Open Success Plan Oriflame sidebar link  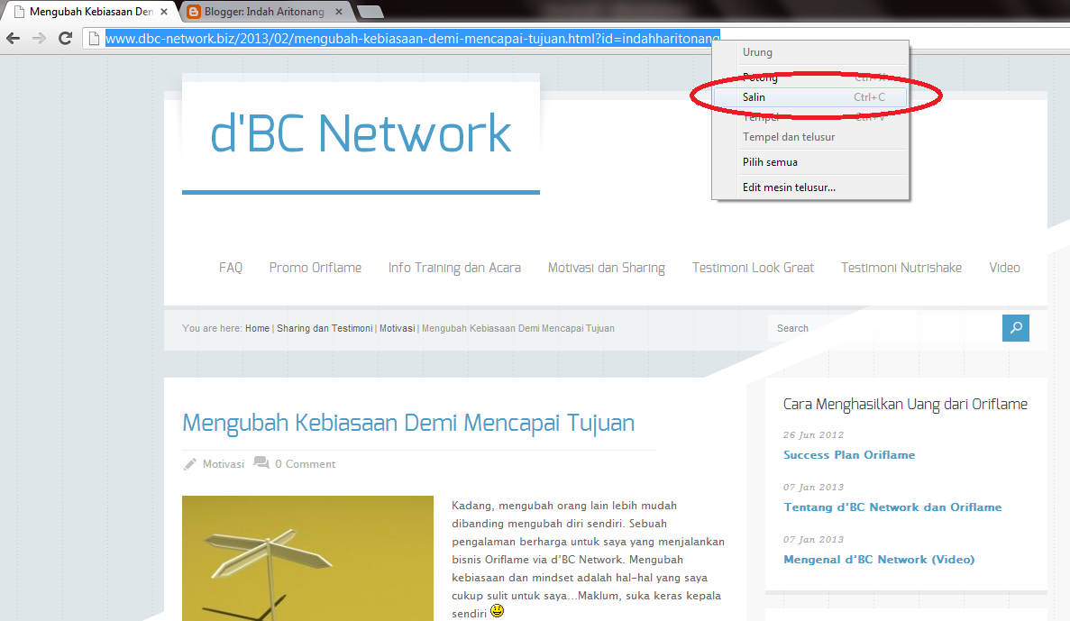849,455
